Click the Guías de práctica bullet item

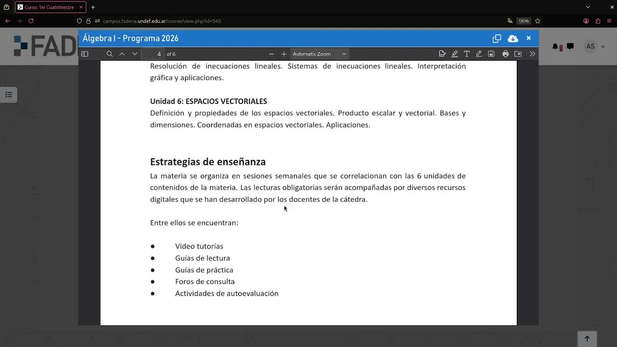(x=204, y=270)
